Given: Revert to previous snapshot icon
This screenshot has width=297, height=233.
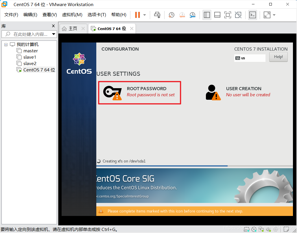Looking at the screenshot, I should 182,15.
